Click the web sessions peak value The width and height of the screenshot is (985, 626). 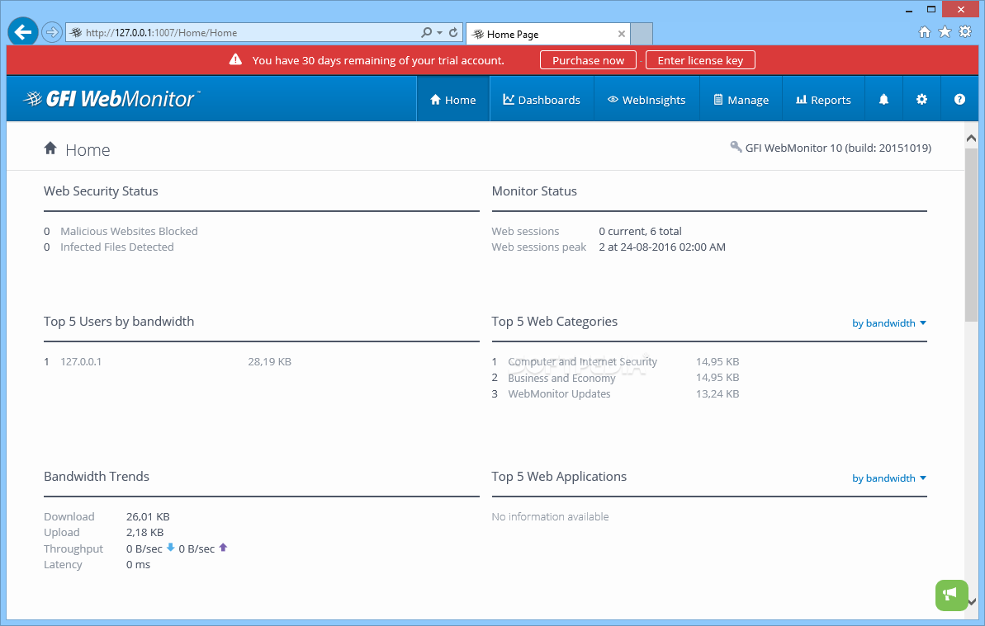click(662, 247)
